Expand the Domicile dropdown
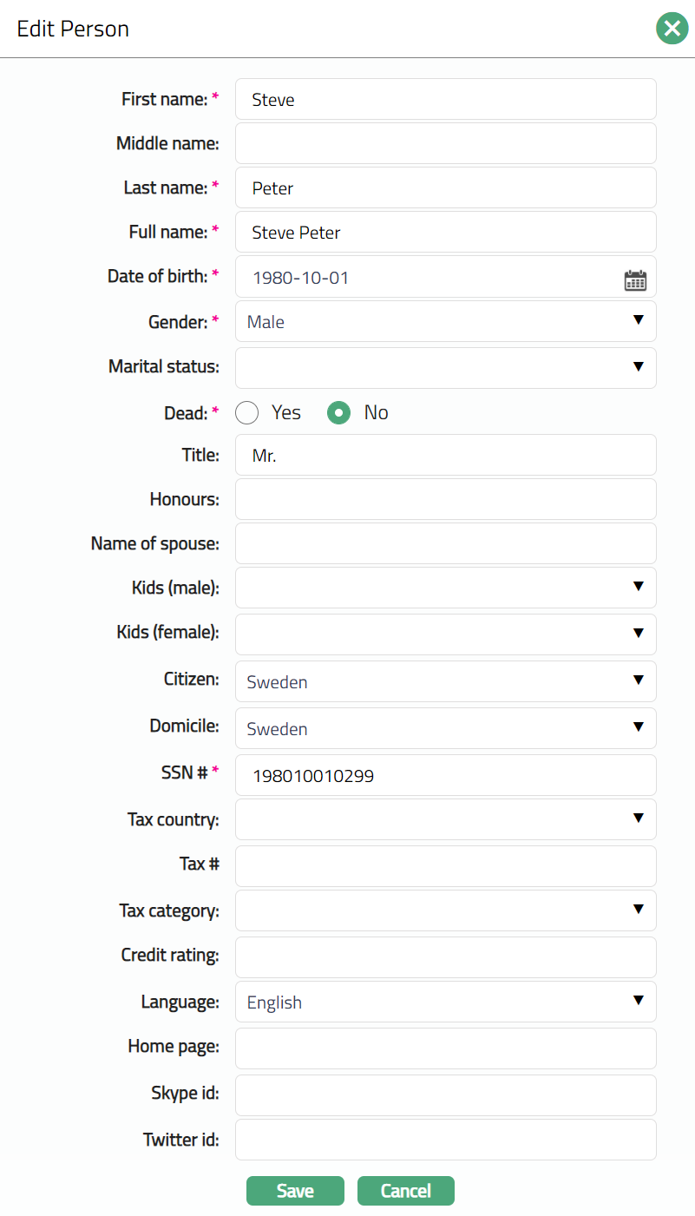 [x=445, y=728]
